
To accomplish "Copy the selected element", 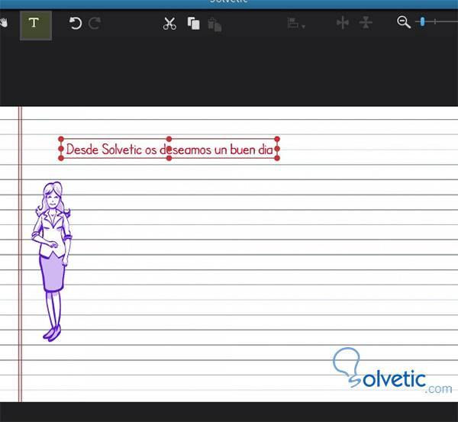I will pyautogui.click(x=193, y=24).
